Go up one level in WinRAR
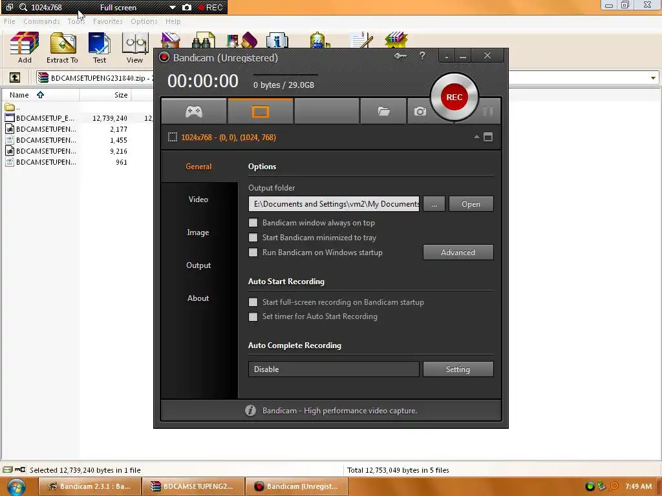662x496 pixels. pyautogui.click(x=15, y=77)
